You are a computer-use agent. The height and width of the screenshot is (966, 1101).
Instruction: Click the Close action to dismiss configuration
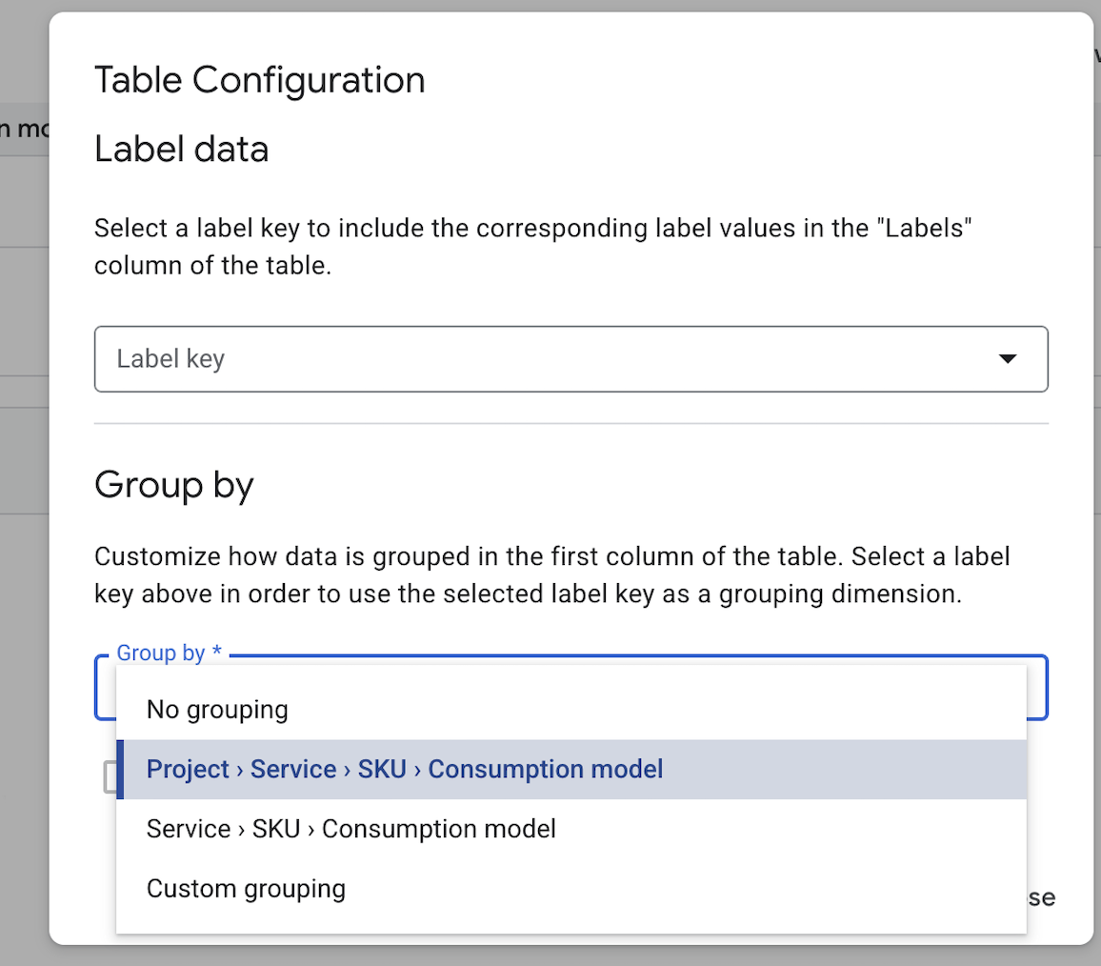click(1043, 896)
